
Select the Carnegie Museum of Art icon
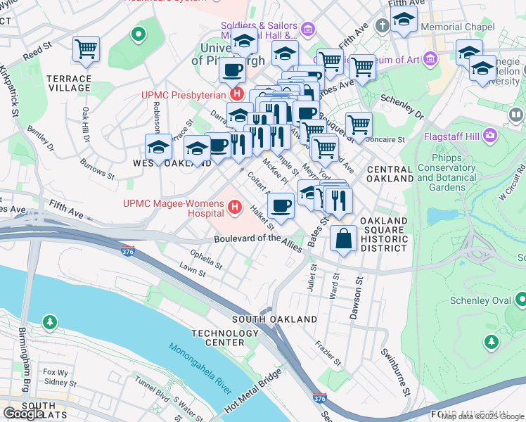click(430, 59)
